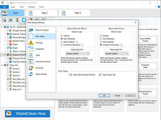The image size is (161, 120).
Task: Select Test_Wipe_List_2 in the tree
Action: pos(19,83)
